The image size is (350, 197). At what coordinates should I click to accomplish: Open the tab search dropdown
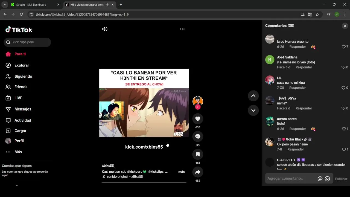pyautogui.click(x=4, y=5)
